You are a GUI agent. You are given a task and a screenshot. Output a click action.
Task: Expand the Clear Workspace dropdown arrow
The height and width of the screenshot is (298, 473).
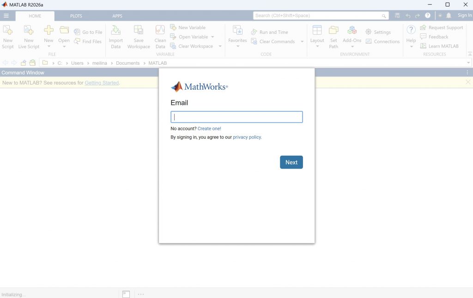pyautogui.click(x=220, y=46)
